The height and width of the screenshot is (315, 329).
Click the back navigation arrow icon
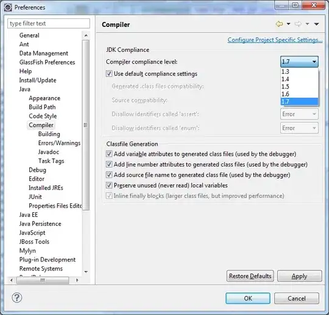(279, 24)
